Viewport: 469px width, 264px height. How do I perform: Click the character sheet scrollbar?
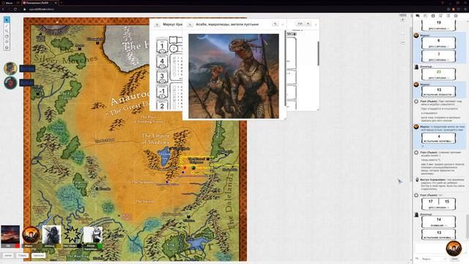[x=318, y=54]
